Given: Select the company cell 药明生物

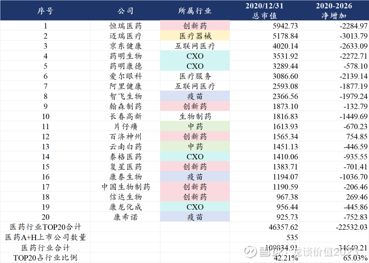Looking at the screenshot, I should (x=125, y=56).
